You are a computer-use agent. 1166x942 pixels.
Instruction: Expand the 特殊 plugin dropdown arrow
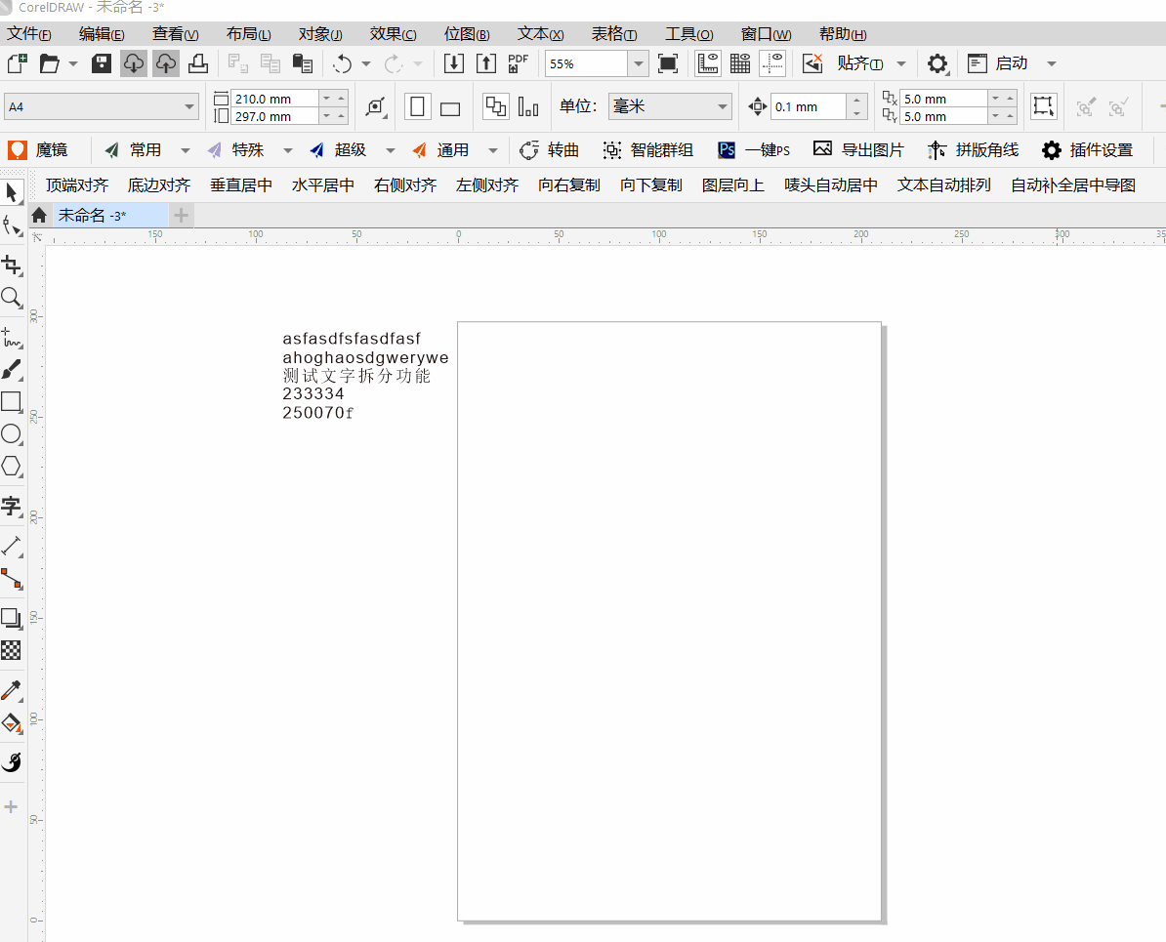coord(288,150)
